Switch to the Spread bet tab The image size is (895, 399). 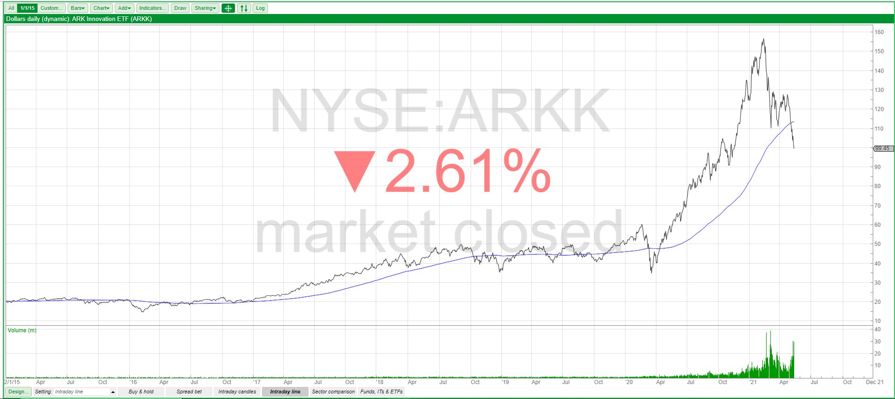point(189,392)
